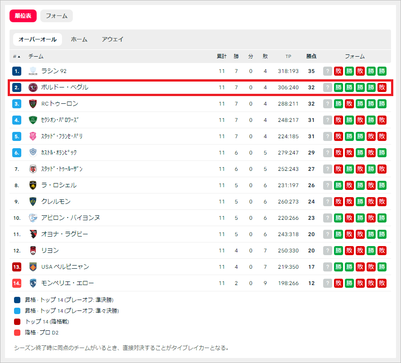Switch to アウェイ standings

(112, 39)
